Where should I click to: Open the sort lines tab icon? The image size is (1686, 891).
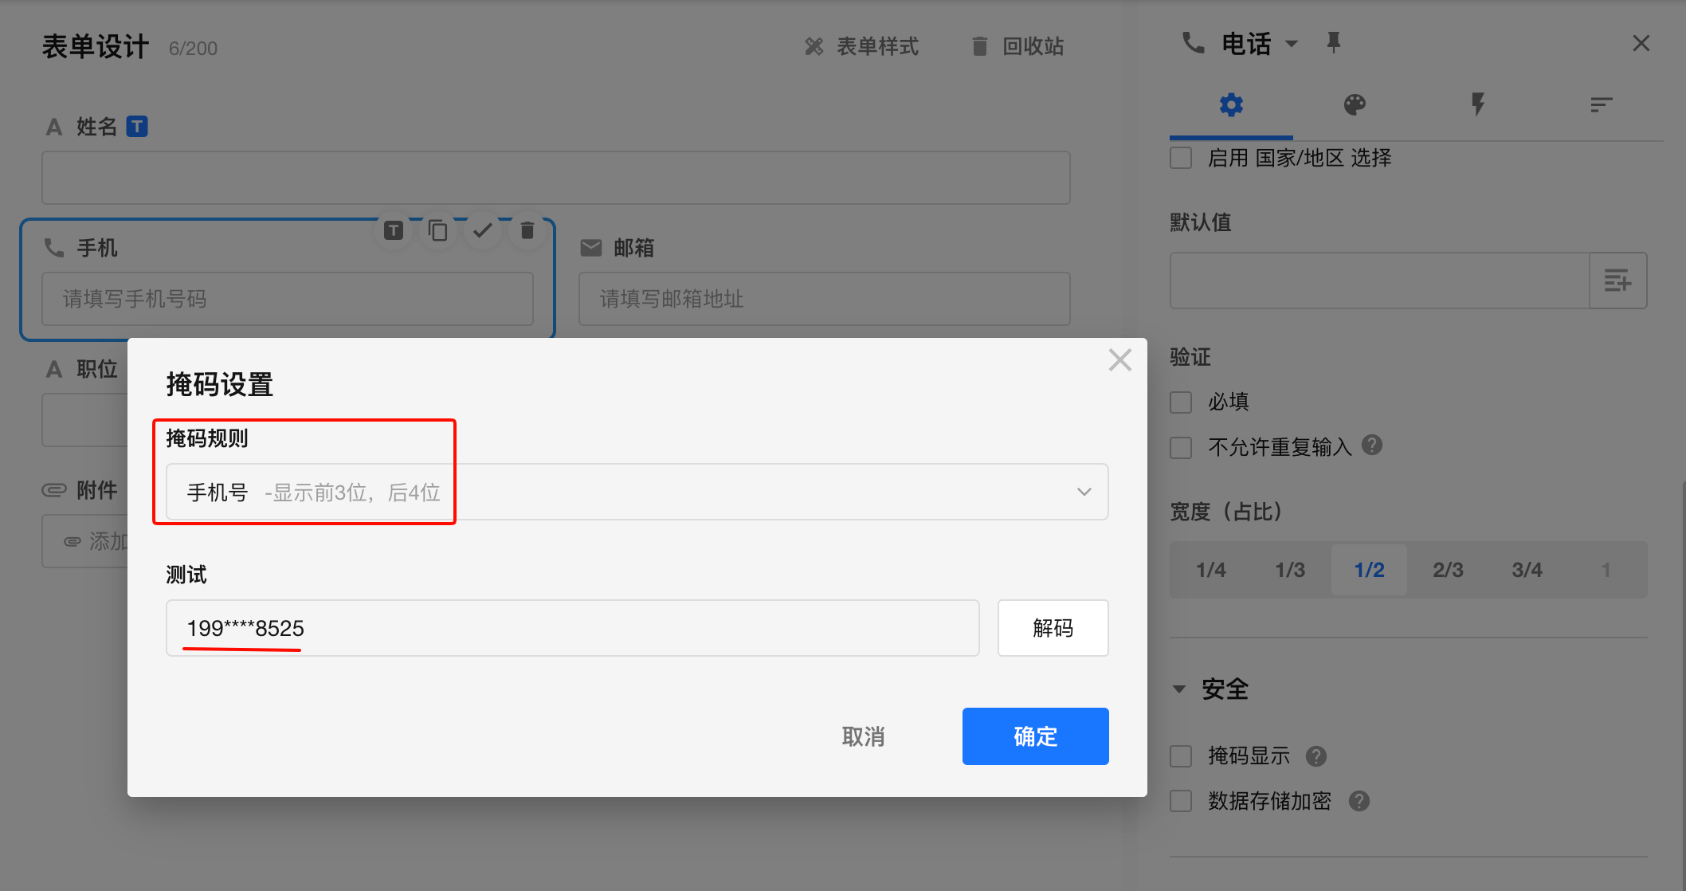pos(1601,104)
